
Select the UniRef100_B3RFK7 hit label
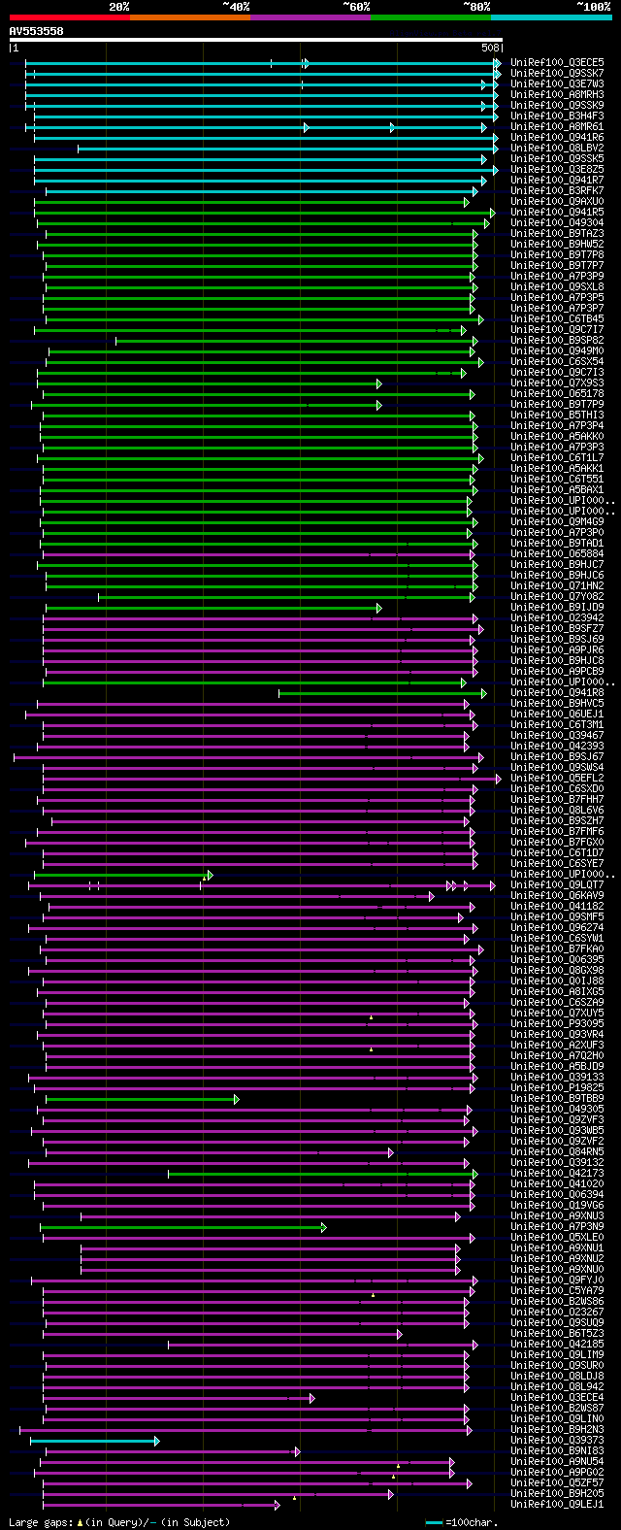pos(557,191)
